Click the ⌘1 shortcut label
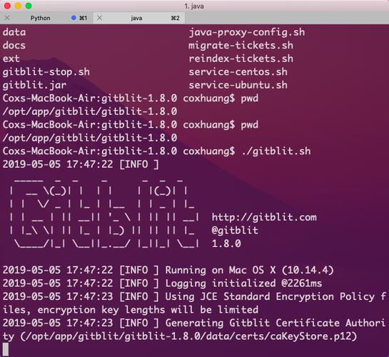Screen dimensions: 389x357 [83, 18]
